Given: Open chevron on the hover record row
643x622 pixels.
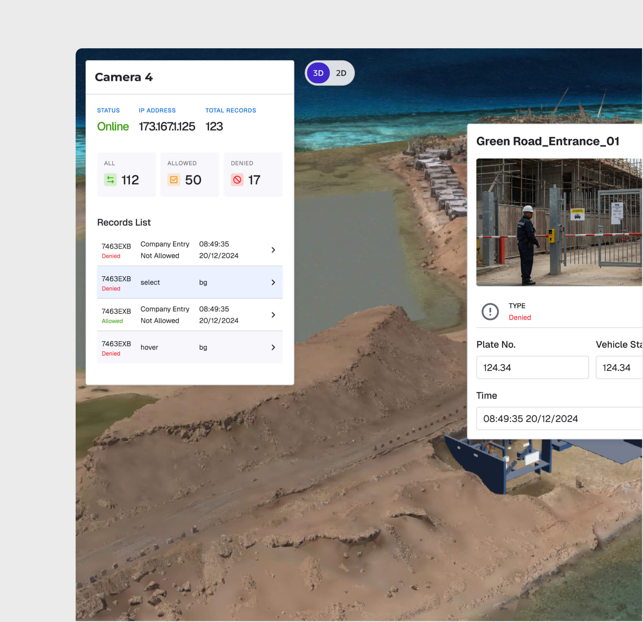Looking at the screenshot, I should click(x=273, y=347).
